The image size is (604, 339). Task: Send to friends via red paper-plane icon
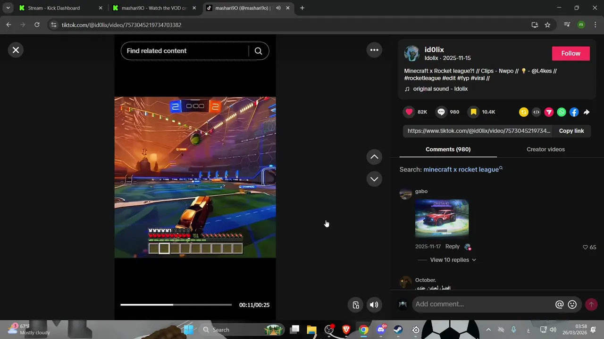pyautogui.click(x=549, y=112)
